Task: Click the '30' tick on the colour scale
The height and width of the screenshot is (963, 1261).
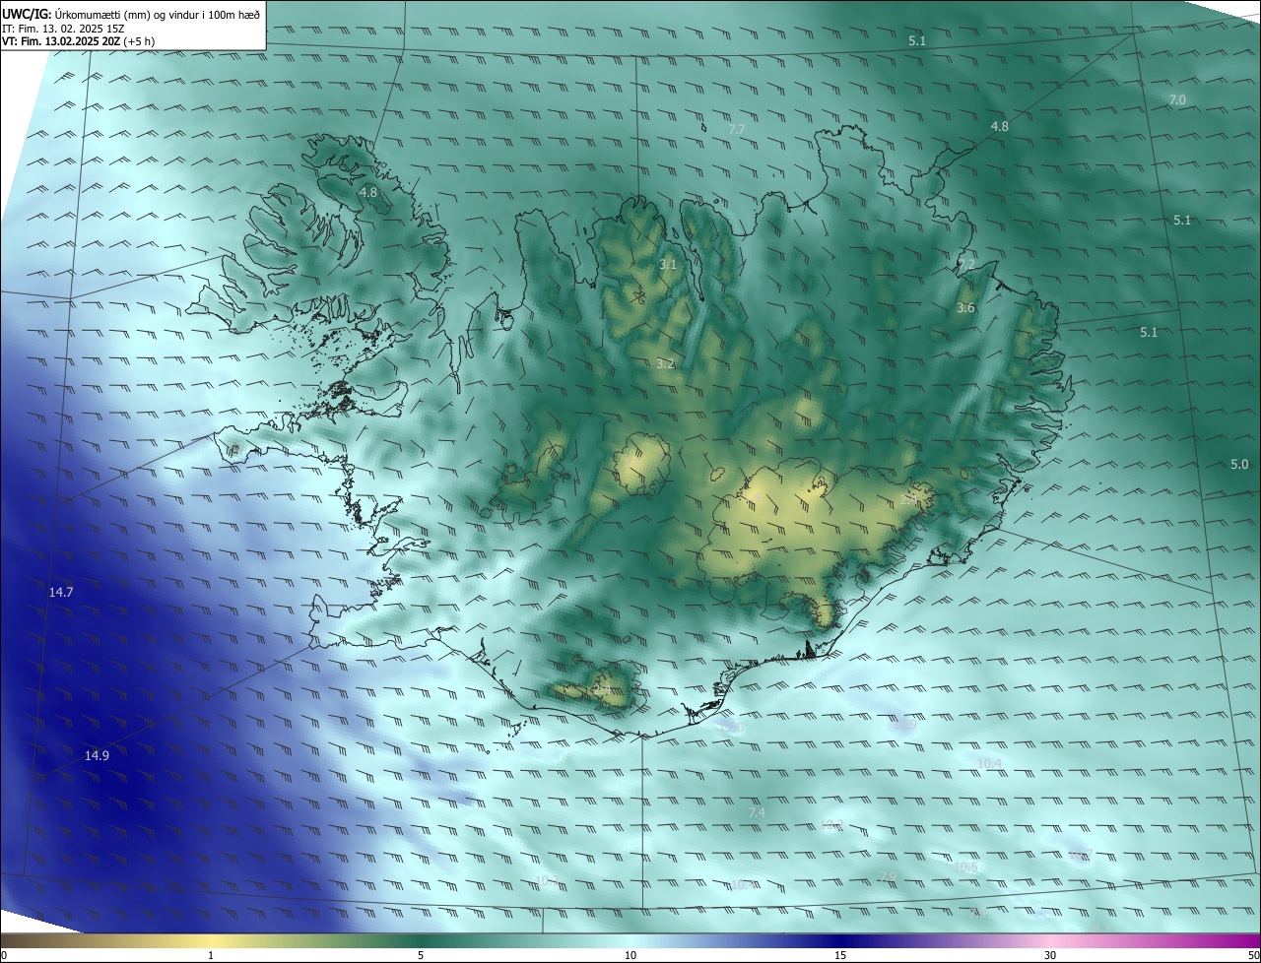Action: point(1050,955)
